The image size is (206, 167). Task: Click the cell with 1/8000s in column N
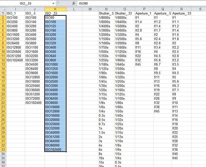click(106, 18)
